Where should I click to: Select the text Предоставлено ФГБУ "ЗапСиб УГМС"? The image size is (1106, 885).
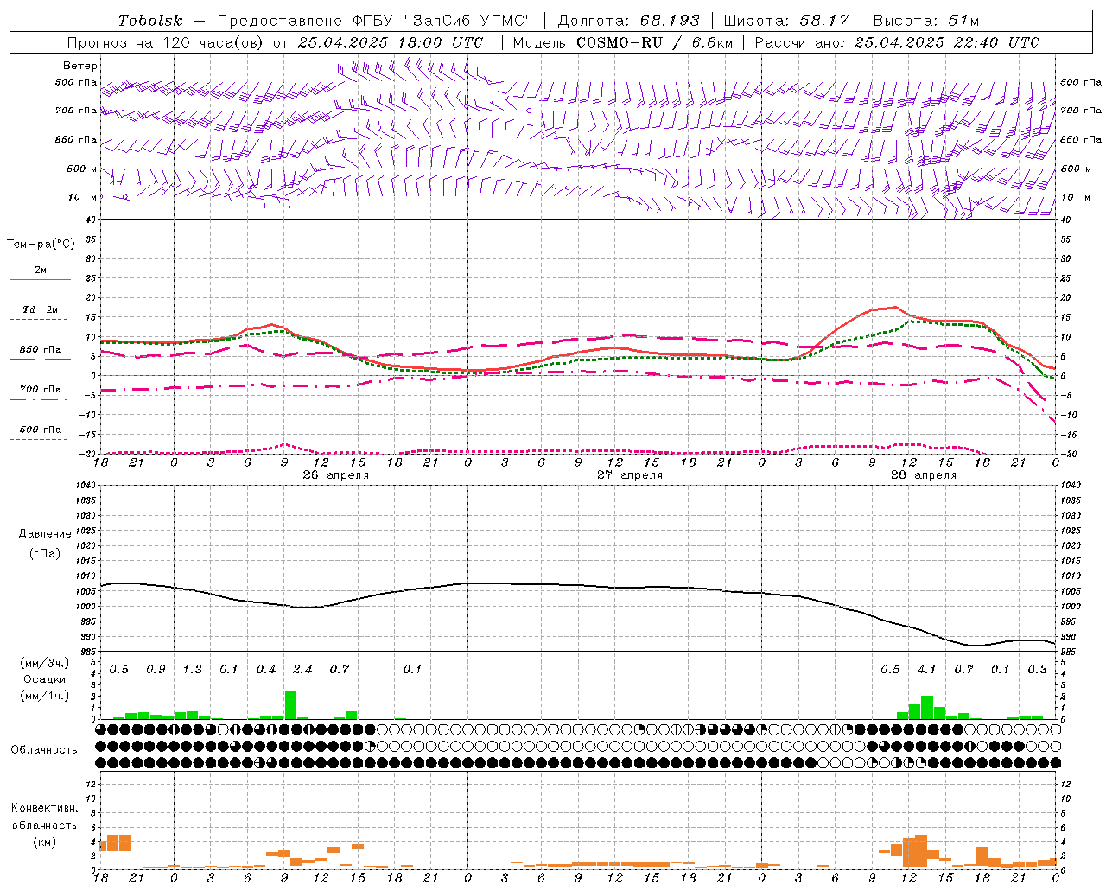coord(376,21)
